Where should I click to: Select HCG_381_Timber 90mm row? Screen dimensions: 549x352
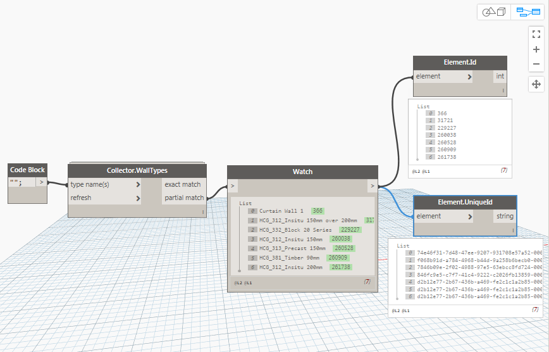click(299, 258)
